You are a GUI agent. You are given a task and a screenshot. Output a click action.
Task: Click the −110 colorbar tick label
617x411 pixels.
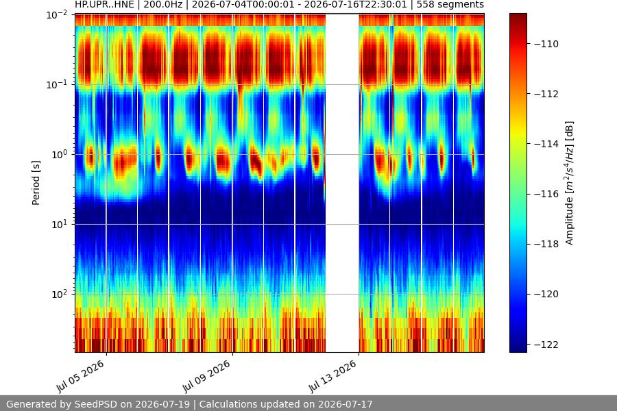click(x=546, y=44)
